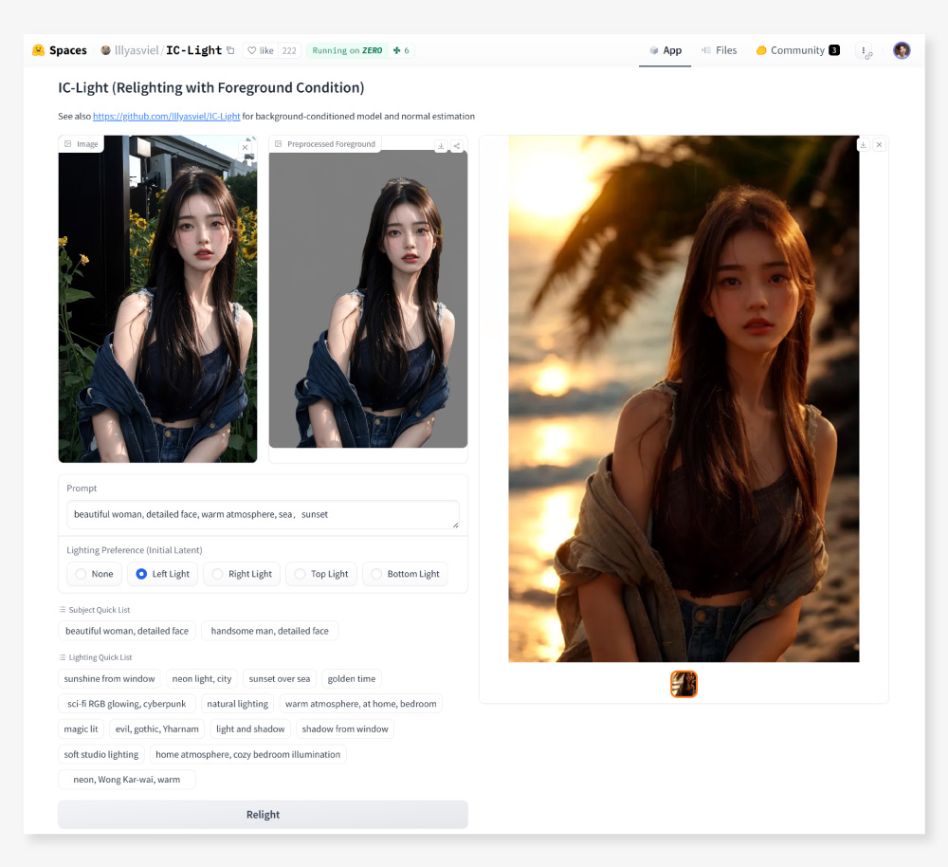Remove the uploaded input image
This screenshot has height=867, width=948.
(245, 147)
